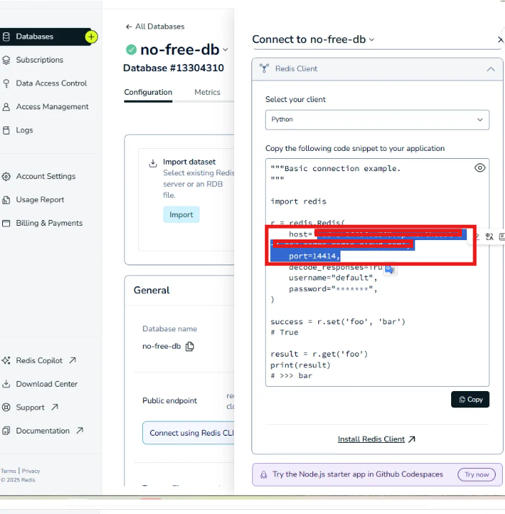The height and width of the screenshot is (514, 505).
Task: Open Billing & Payments page
Action: coord(49,223)
